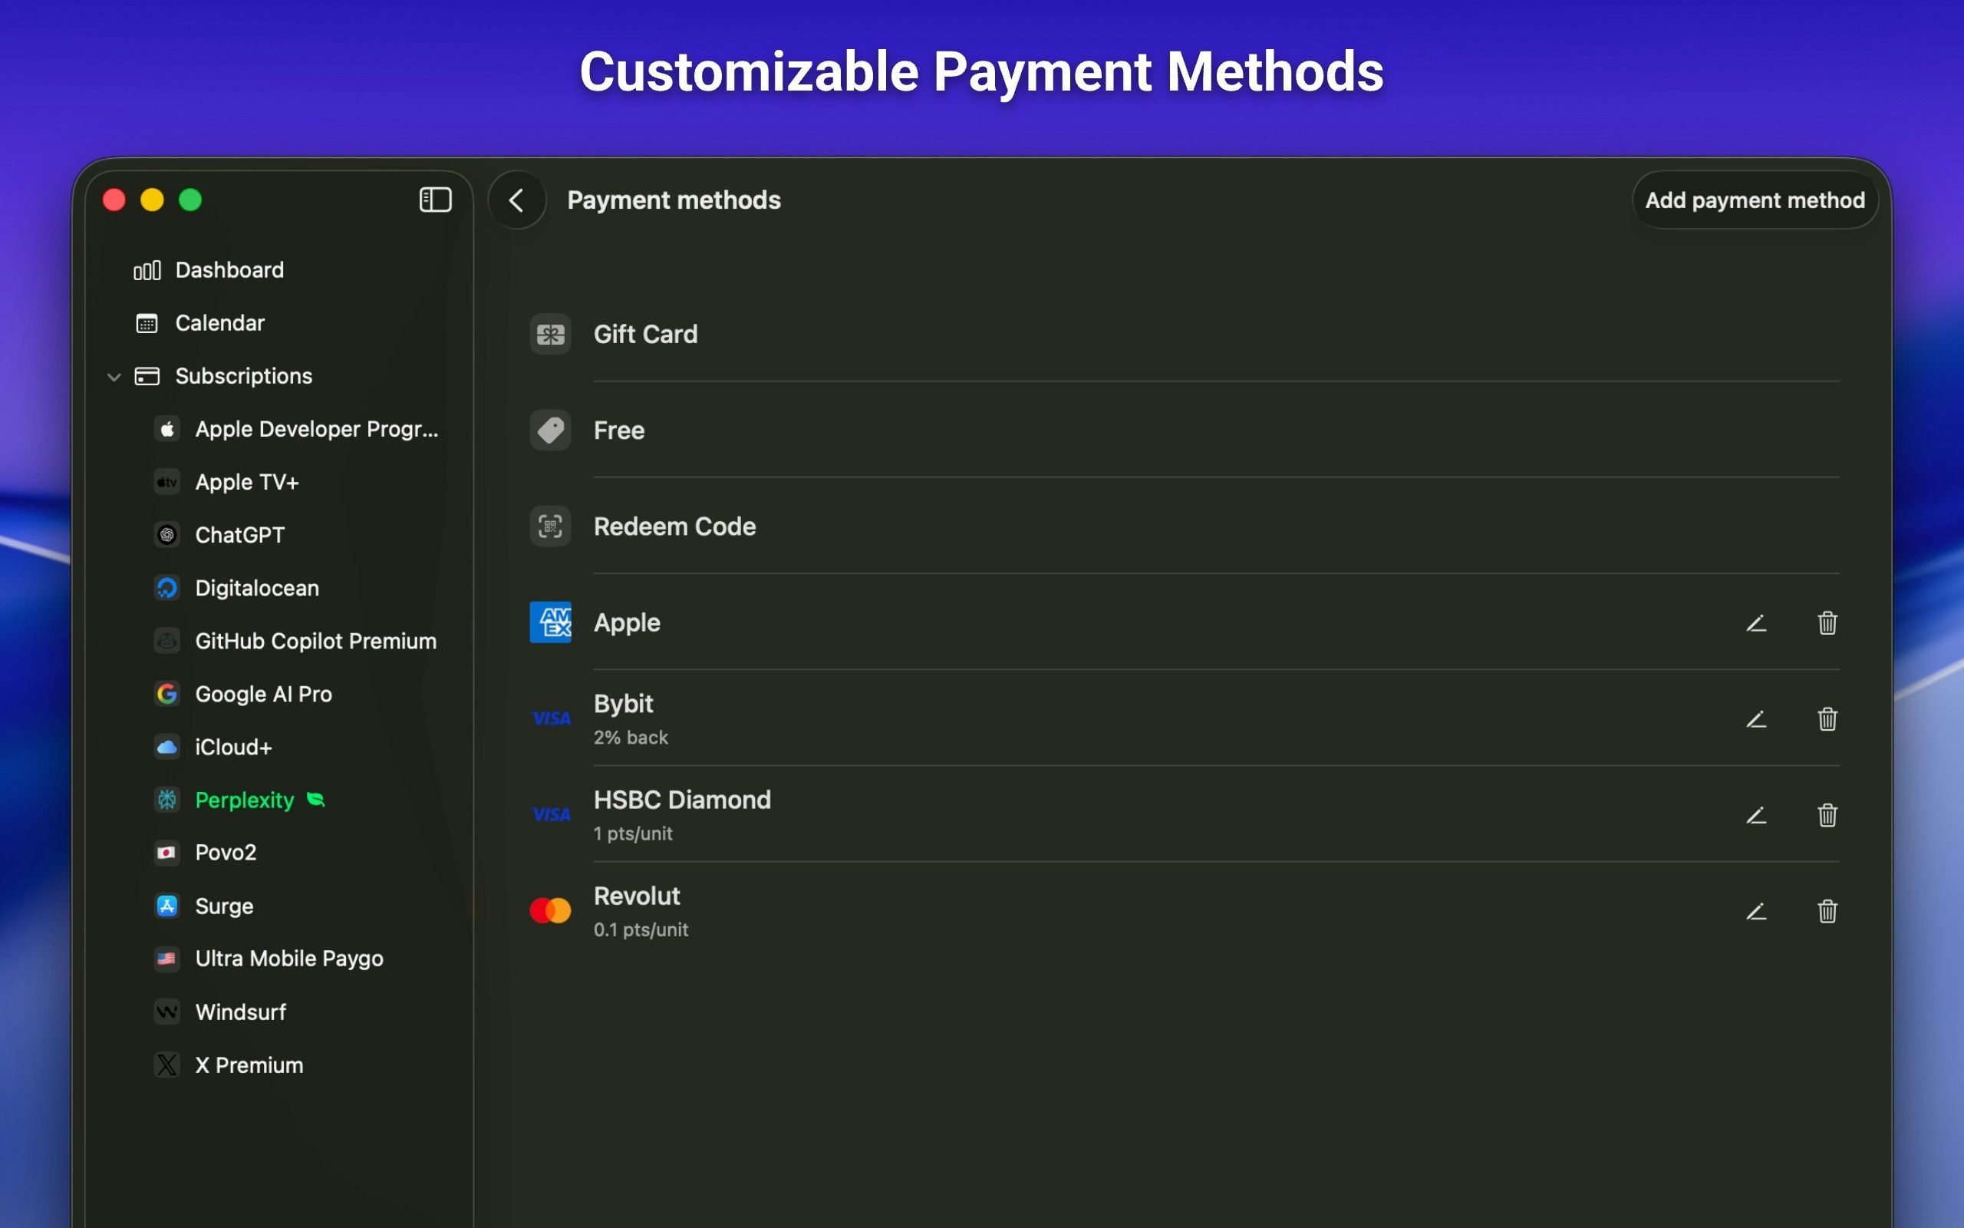Image resolution: width=1964 pixels, height=1228 pixels.
Task: Open the X Premium subscription
Action: point(249,1065)
